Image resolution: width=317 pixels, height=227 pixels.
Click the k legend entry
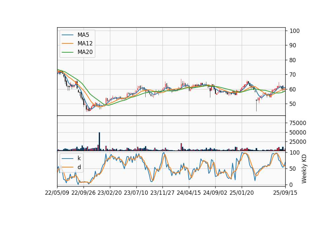71,158
